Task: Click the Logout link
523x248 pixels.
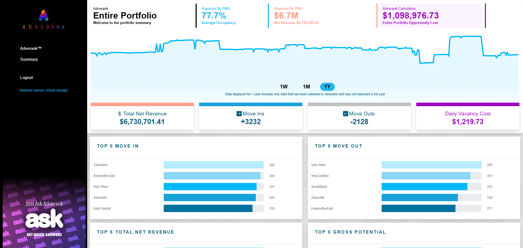Action: [26, 78]
